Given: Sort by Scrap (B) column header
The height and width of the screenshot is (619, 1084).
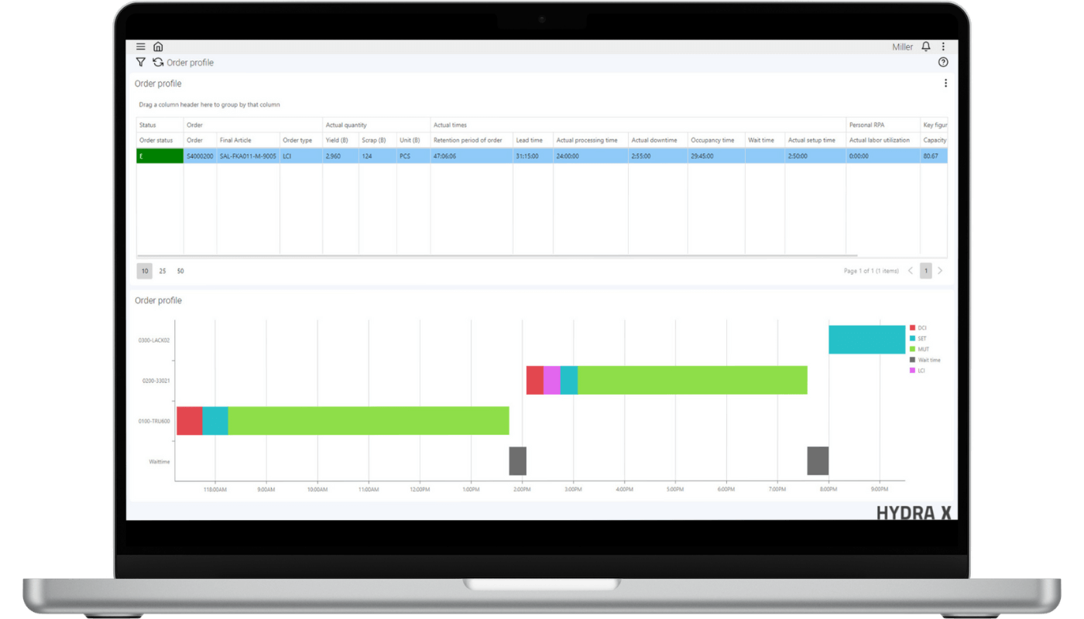Looking at the screenshot, I should [378, 140].
